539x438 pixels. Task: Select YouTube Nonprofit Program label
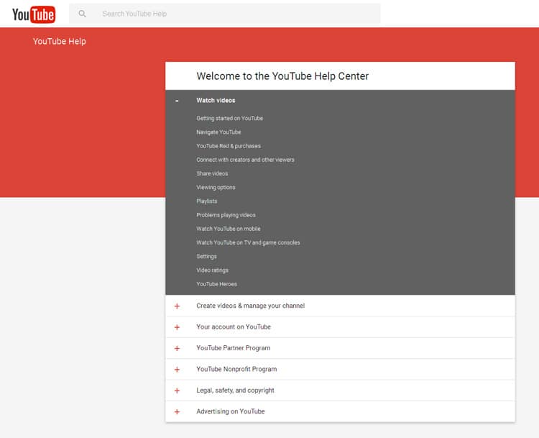point(236,369)
